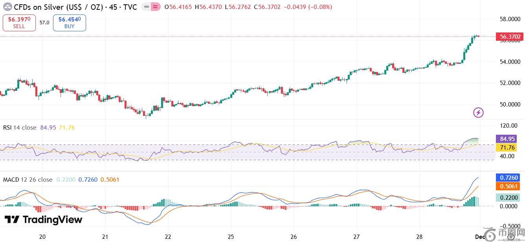Image resolution: width=525 pixels, height=242 pixels.
Task: Select the RSI 14 close indicator label
Action: [x=20, y=128]
